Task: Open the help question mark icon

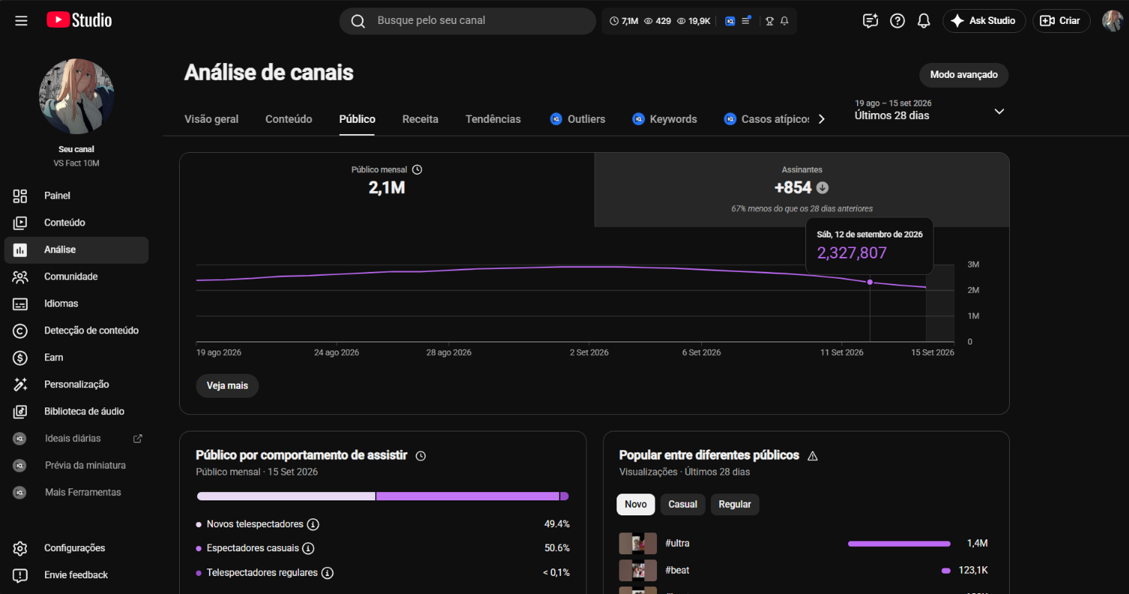Action: (898, 21)
